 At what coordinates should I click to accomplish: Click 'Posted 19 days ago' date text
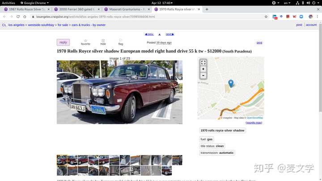(x=159, y=42)
